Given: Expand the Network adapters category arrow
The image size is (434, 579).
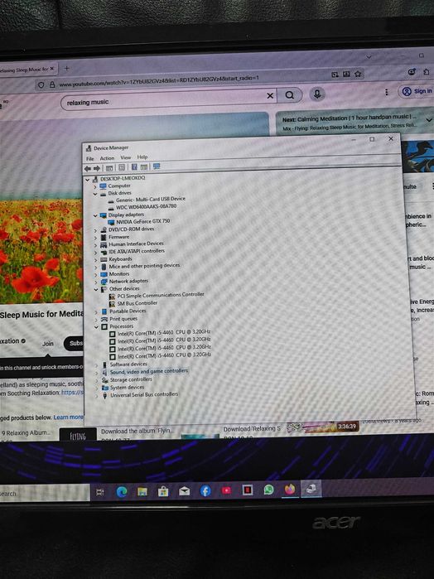Looking at the screenshot, I should point(96,282).
